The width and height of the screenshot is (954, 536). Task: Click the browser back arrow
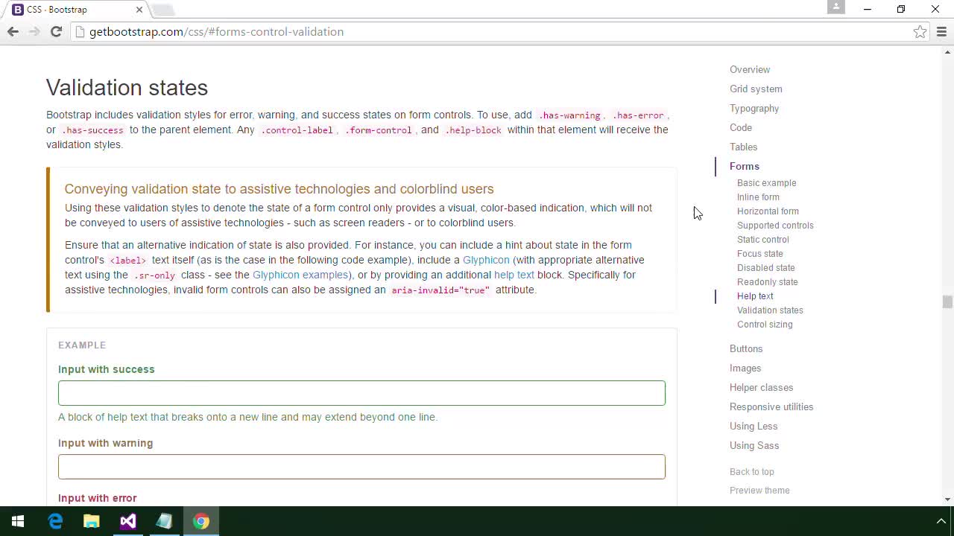tap(13, 31)
